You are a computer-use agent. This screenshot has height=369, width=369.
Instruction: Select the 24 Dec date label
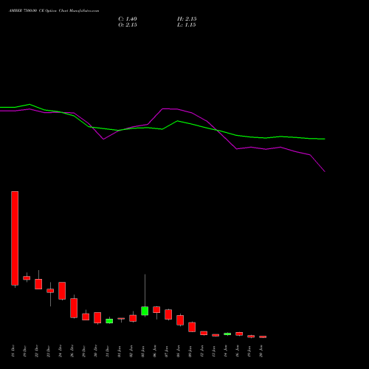click(61, 351)
